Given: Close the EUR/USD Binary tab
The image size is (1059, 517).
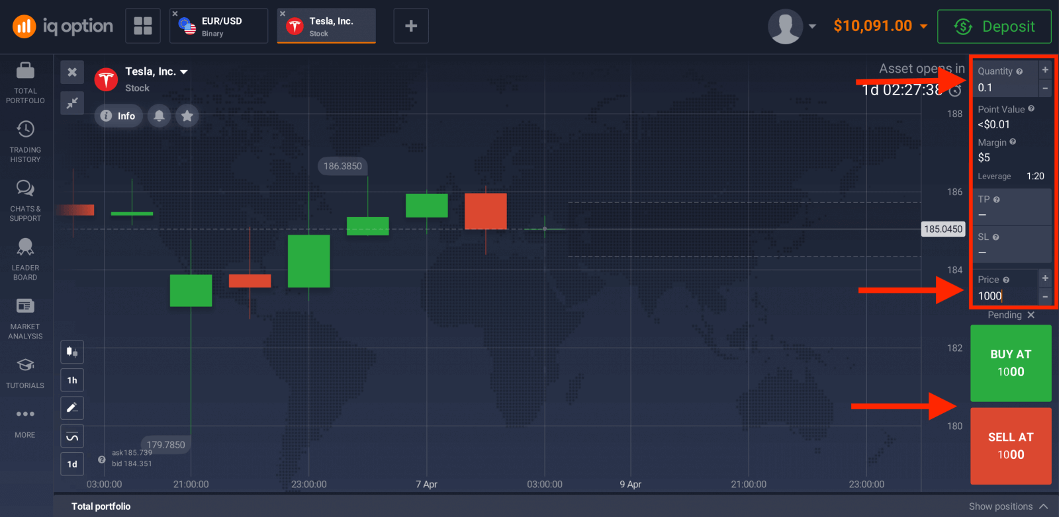Looking at the screenshot, I should (175, 13).
